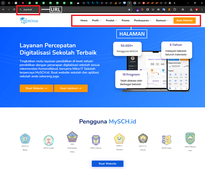
Task: Click the '15 Program' stat card
Action: 131,79
